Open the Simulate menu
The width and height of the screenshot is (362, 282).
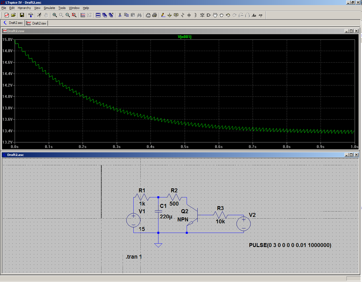tap(49, 8)
